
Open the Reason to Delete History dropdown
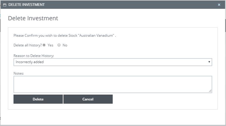113,62
